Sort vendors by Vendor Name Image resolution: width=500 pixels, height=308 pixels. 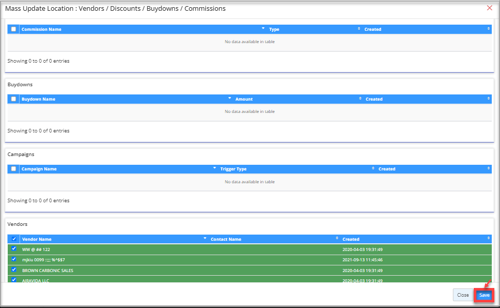114,239
